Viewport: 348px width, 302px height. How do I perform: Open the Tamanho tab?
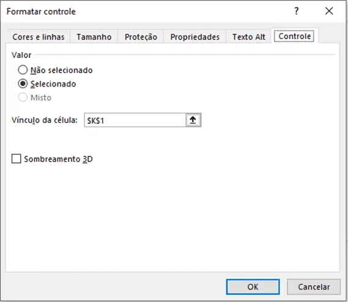point(94,37)
